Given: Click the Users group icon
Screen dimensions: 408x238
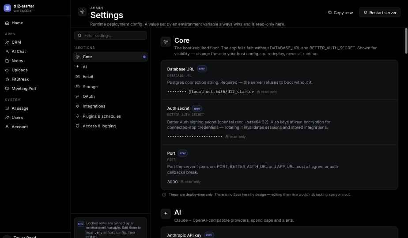Looking at the screenshot, I should click(x=7, y=117).
